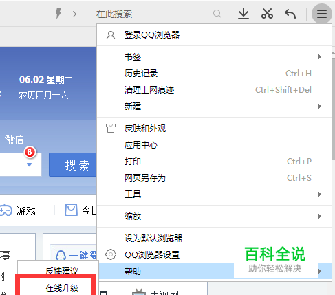The image size is (335, 295).
Task: Click the red 6 notification badge
Action: [30, 152]
